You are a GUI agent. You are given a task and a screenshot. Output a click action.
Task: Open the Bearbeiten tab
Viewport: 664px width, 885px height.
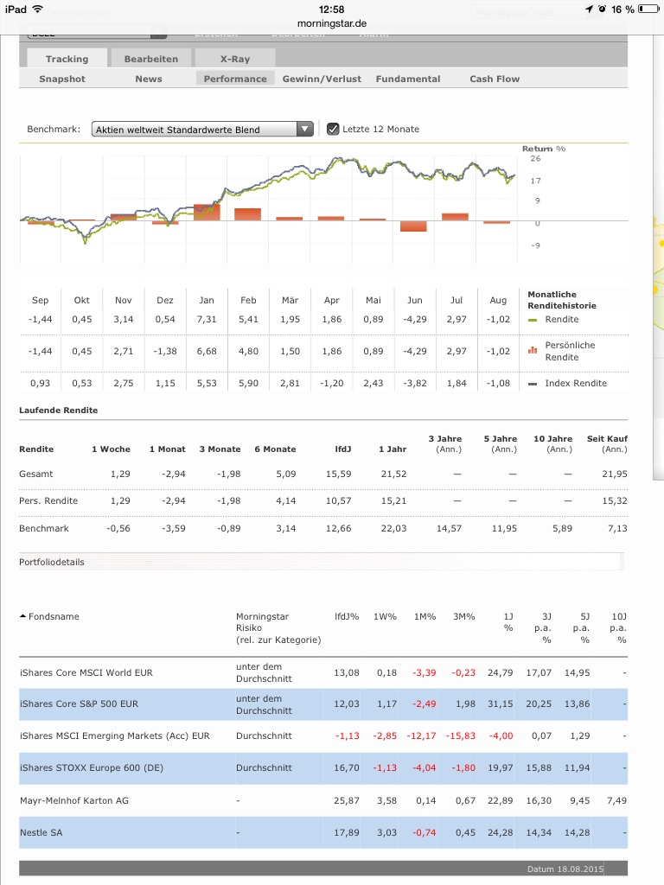pos(150,59)
